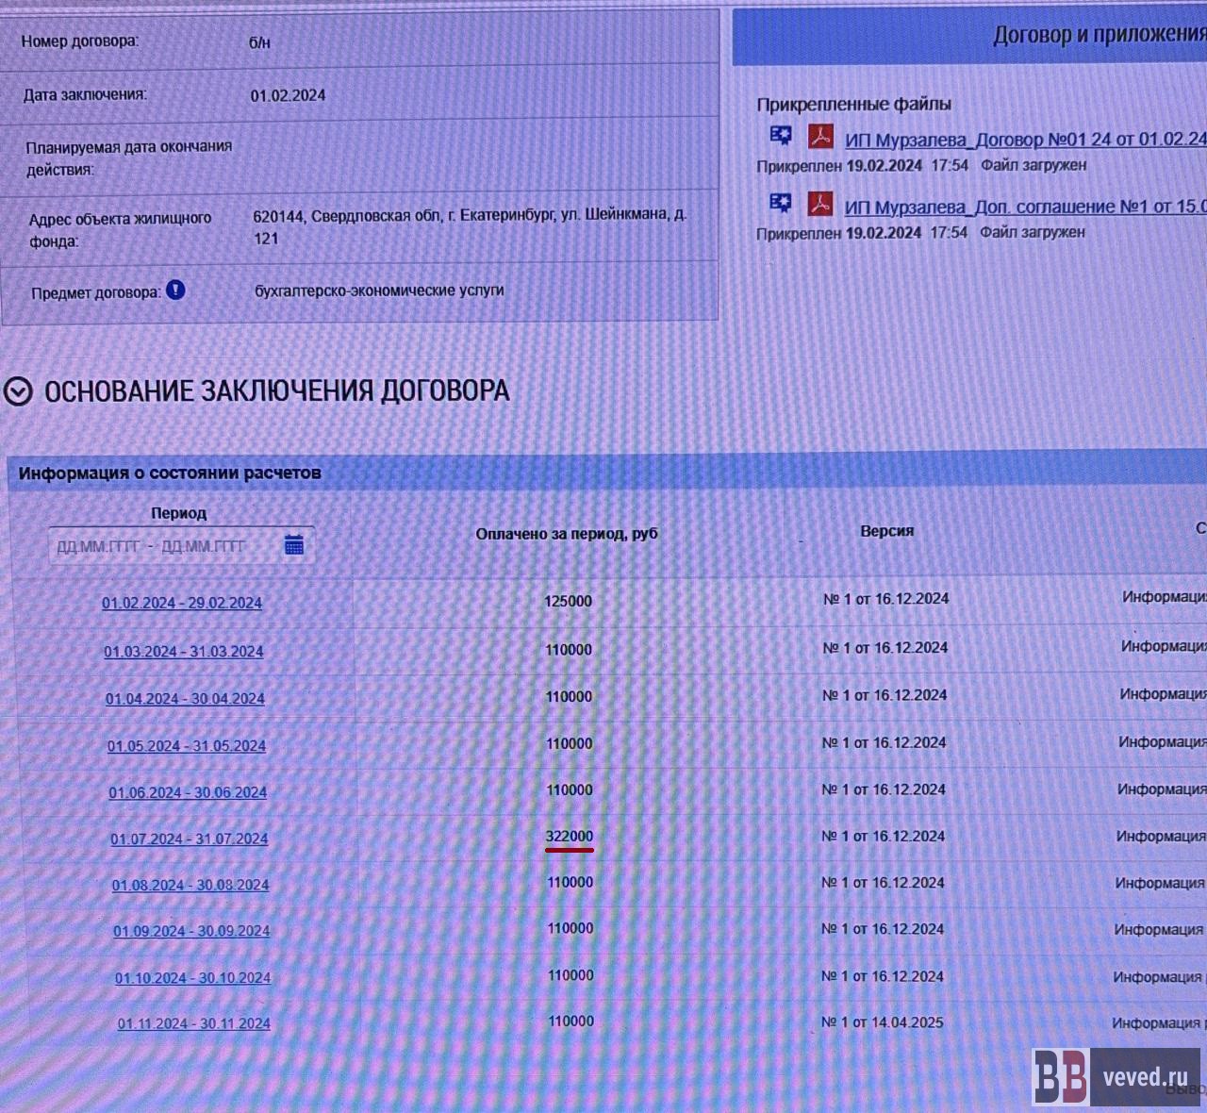Open the calendar picker in the Период filter
1207x1113 pixels.
(294, 545)
